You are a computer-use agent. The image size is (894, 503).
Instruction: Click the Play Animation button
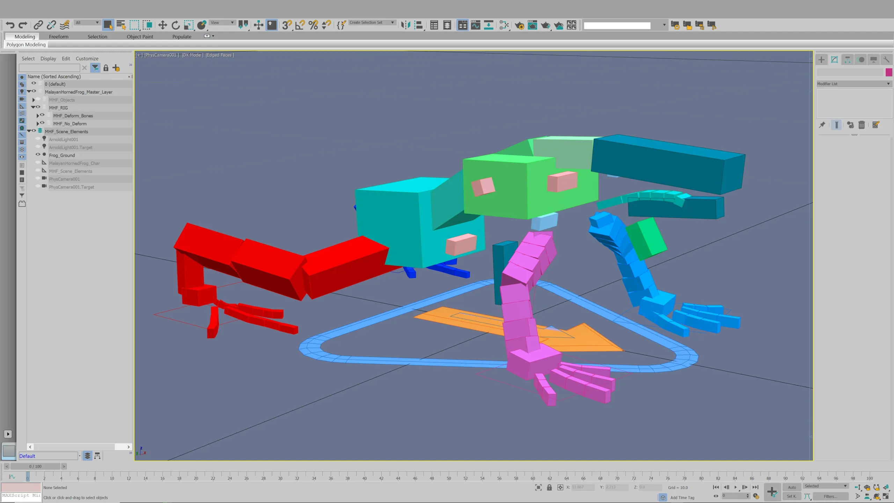[x=735, y=487]
